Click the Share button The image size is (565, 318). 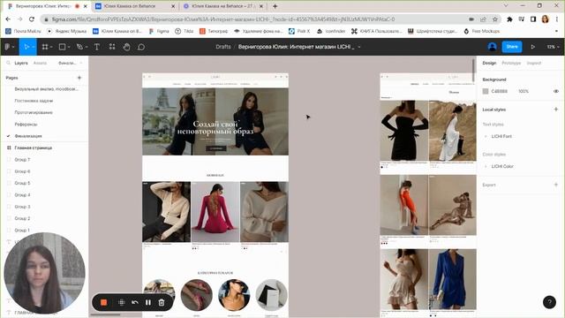pyautogui.click(x=512, y=47)
